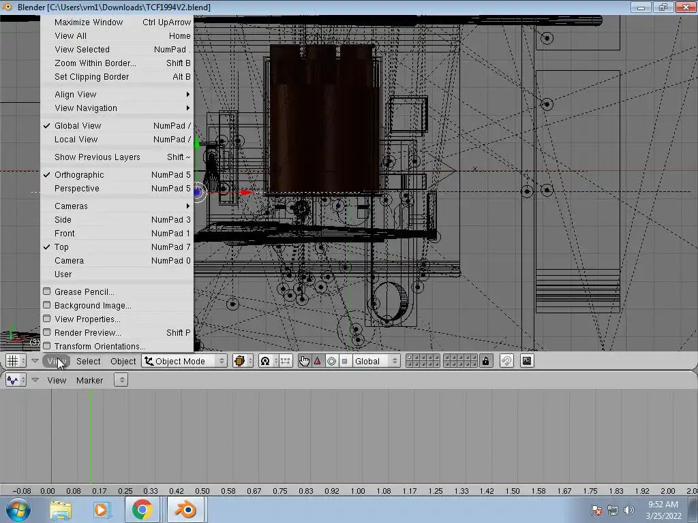This screenshot has height=523, width=698.
Task: Open the 3D View window type selector icon
Action: 16,361
